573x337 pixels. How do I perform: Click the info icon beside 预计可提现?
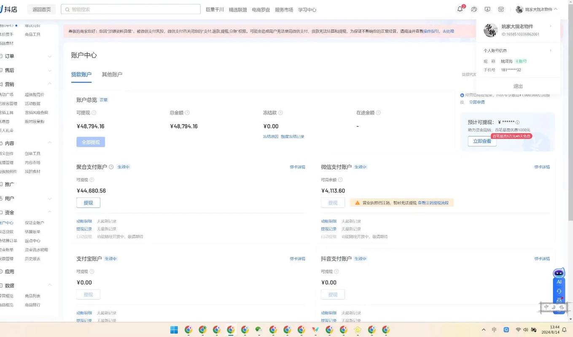[x=517, y=122]
